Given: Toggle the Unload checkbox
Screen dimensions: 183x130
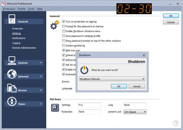Looking at the screenshot, I should coord(63,55).
